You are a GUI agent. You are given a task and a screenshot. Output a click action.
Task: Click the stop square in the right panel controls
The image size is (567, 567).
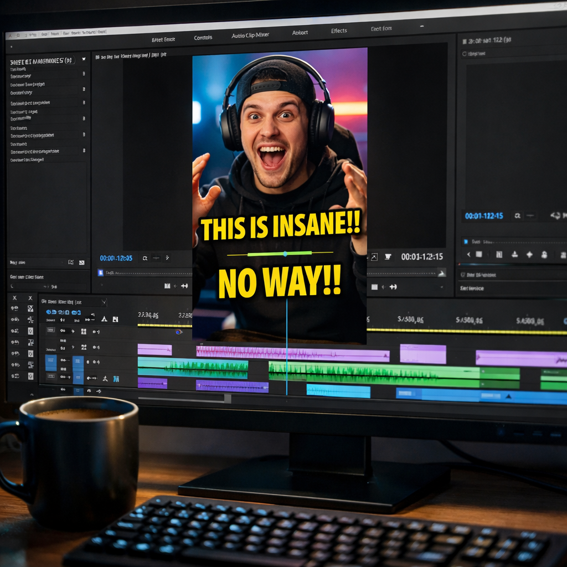coord(479,254)
